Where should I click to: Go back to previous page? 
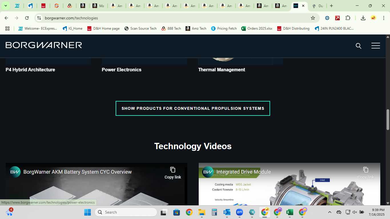point(6,18)
